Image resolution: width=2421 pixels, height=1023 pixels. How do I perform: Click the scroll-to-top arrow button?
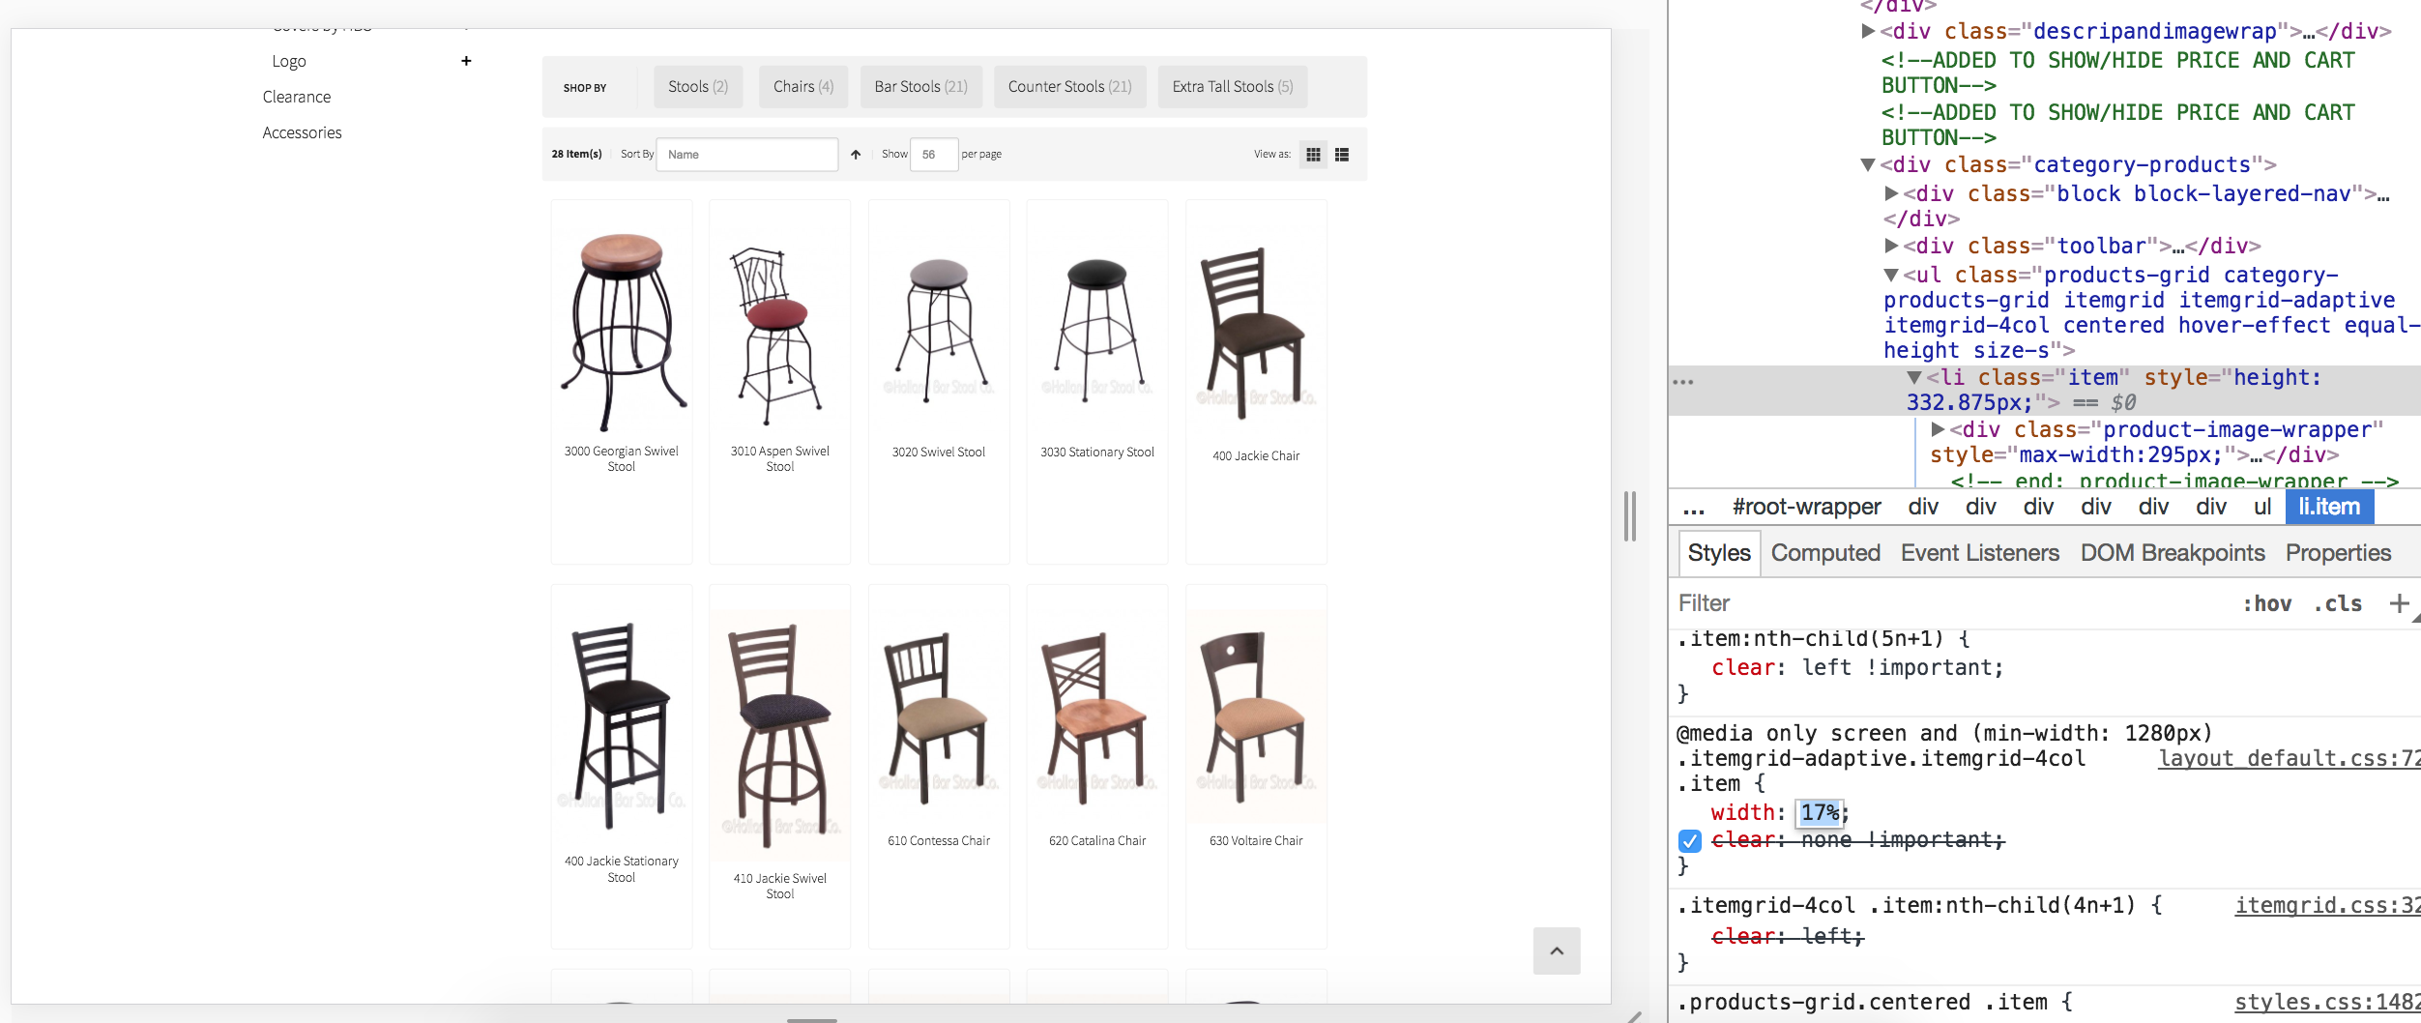click(1556, 951)
